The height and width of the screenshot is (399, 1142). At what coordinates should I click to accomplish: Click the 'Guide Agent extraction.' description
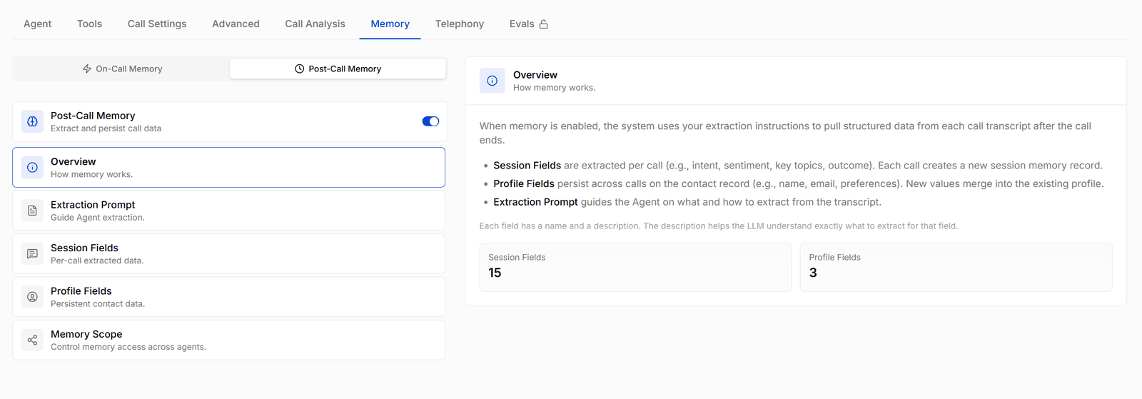click(x=98, y=218)
